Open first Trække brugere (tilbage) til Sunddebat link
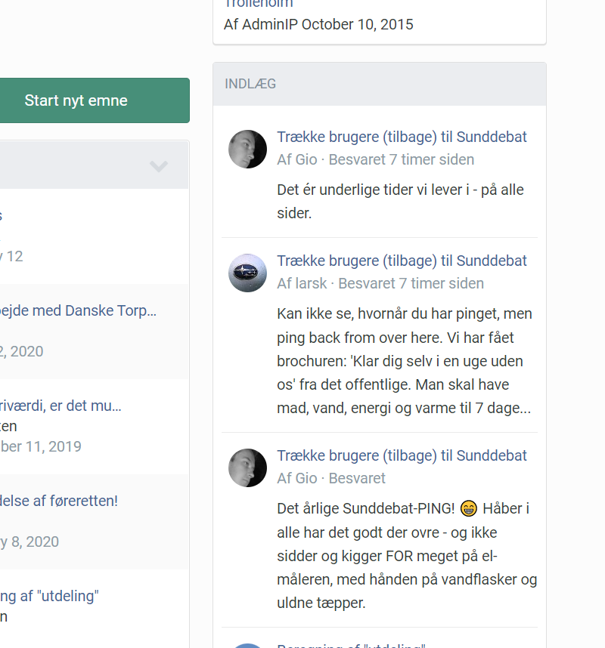Image resolution: width=605 pixels, height=648 pixels. click(402, 137)
